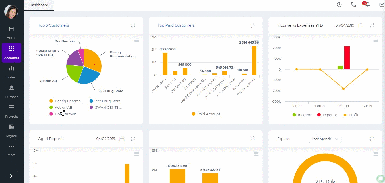Click the Top Paid Customers title link
This screenshot has width=385, height=183.
coord(176,25)
